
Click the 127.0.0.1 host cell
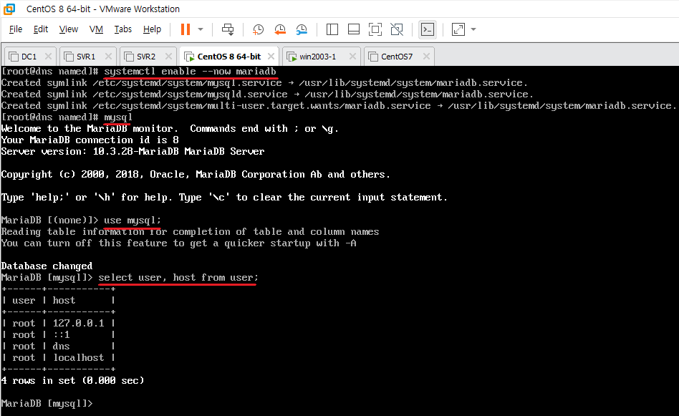pos(78,324)
